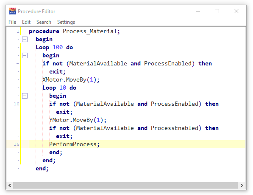Click the Procedure Editor app icon

coord(12,11)
